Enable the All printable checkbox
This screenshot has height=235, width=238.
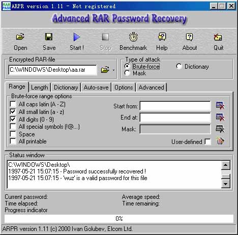[x=13, y=141]
